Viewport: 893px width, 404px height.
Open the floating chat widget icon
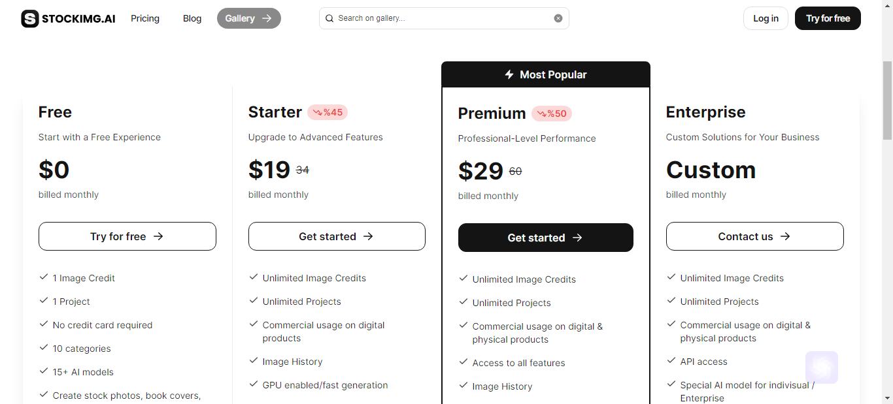822,367
